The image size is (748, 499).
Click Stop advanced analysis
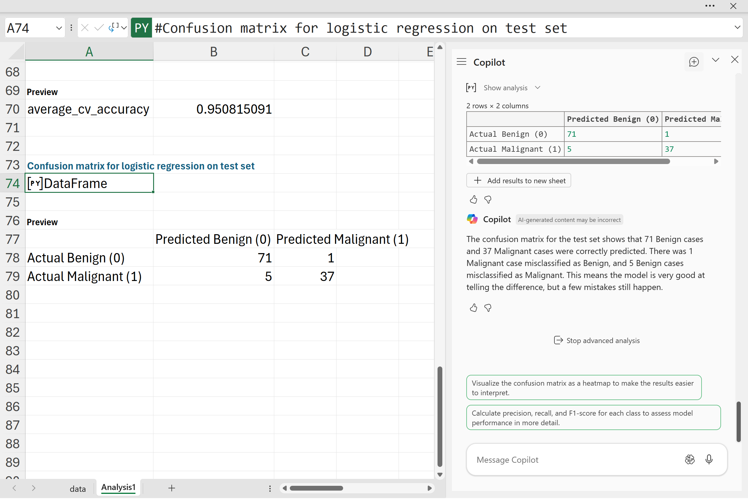[597, 341]
